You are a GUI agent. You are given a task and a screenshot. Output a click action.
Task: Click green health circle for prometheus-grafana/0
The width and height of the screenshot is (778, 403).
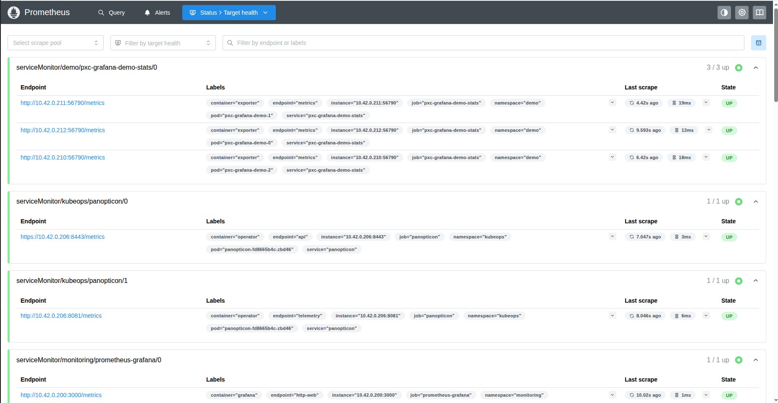(x=739, y=360)
